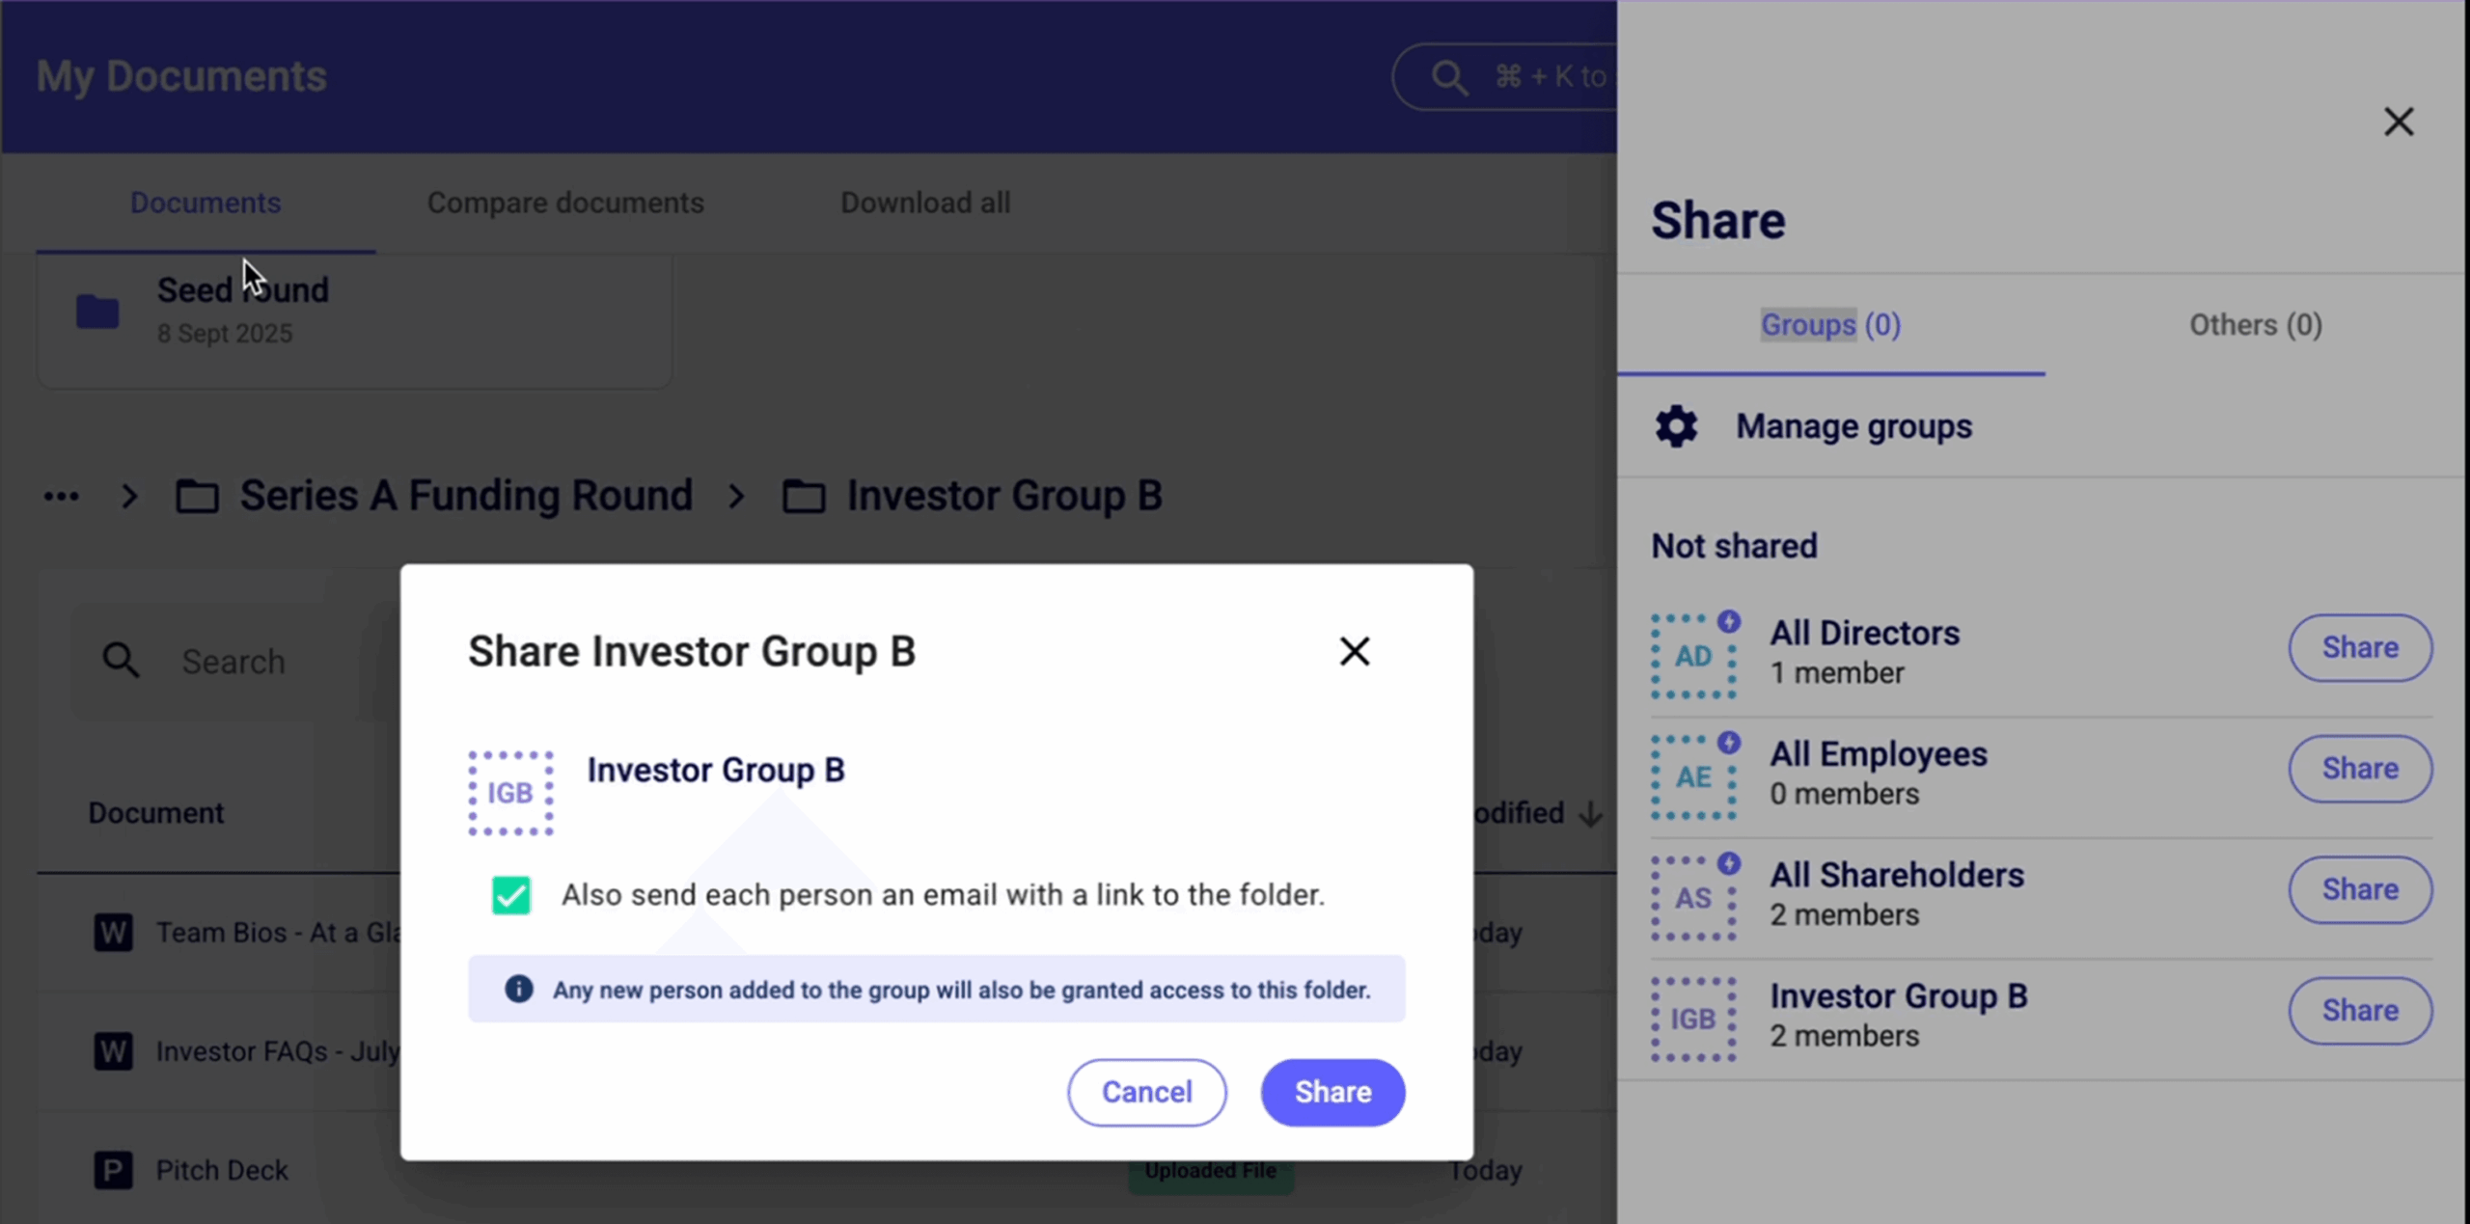The image size is (2470, 1224).
Task: Expand the breadcrumb ellipsis menu
Action: coord(61,497)
